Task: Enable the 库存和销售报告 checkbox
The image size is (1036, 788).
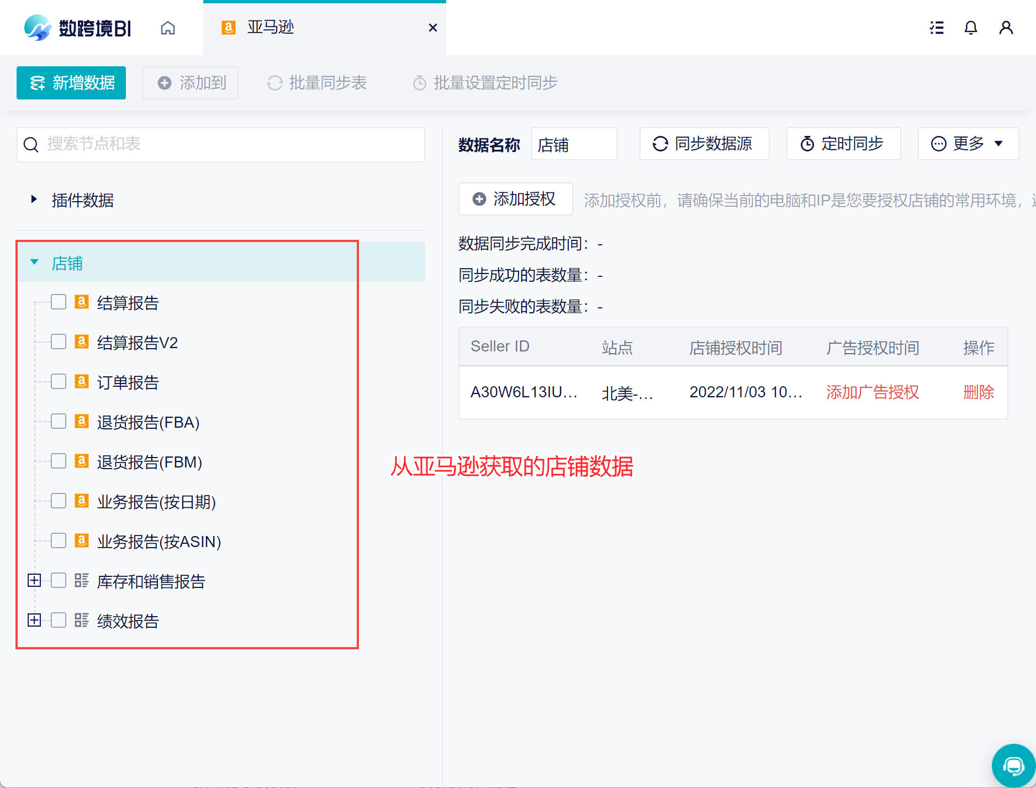Action: click(x=59, y=580)
